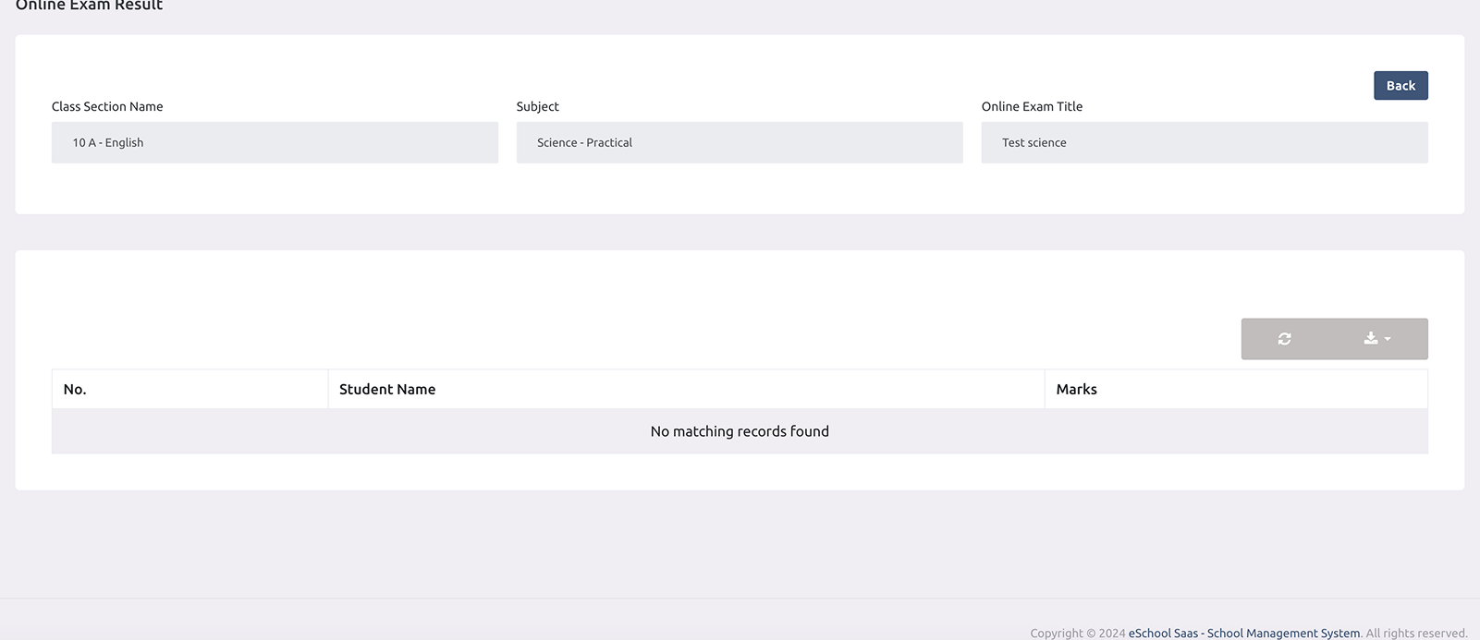
Task: Refresh the exam results table
Action: [1284, 339]
